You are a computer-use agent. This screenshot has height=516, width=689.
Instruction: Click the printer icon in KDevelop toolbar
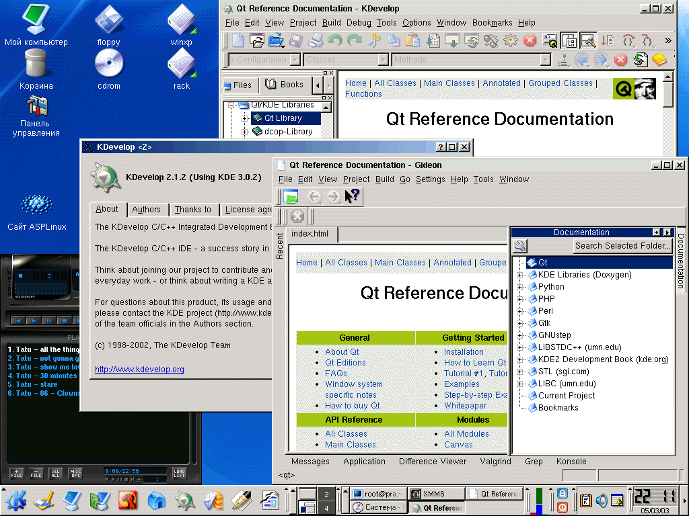coord(315,40)
